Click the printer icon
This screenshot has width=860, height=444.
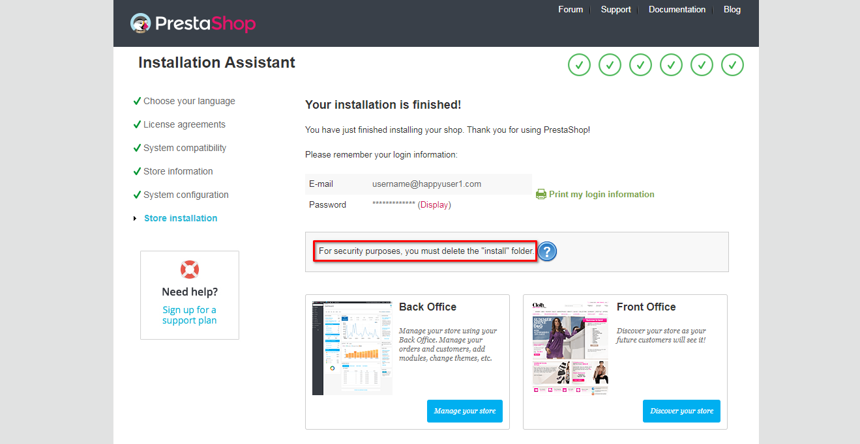[541, 194]
